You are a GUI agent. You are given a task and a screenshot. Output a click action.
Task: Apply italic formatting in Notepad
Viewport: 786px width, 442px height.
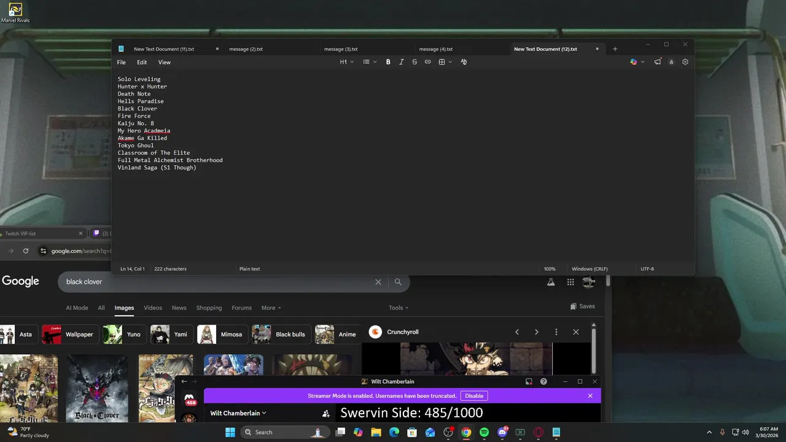point(402,62)
